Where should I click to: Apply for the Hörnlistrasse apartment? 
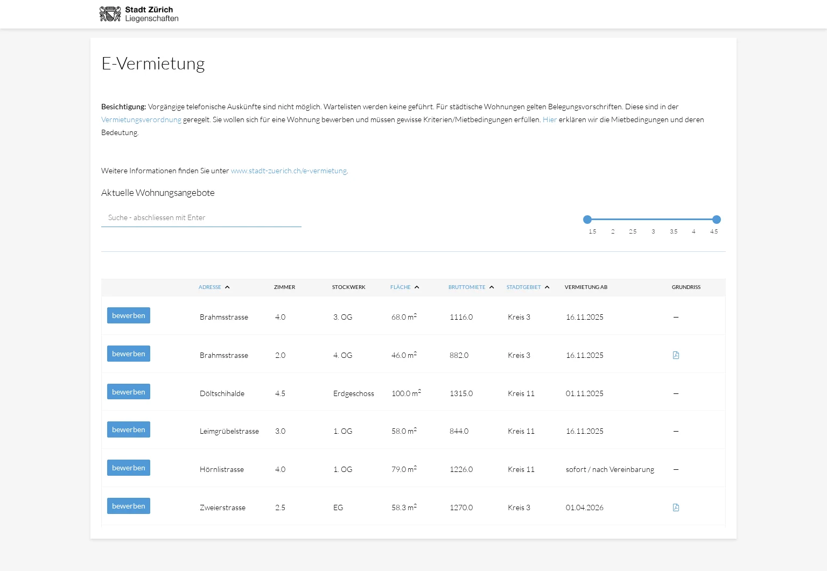pos(129,468)
